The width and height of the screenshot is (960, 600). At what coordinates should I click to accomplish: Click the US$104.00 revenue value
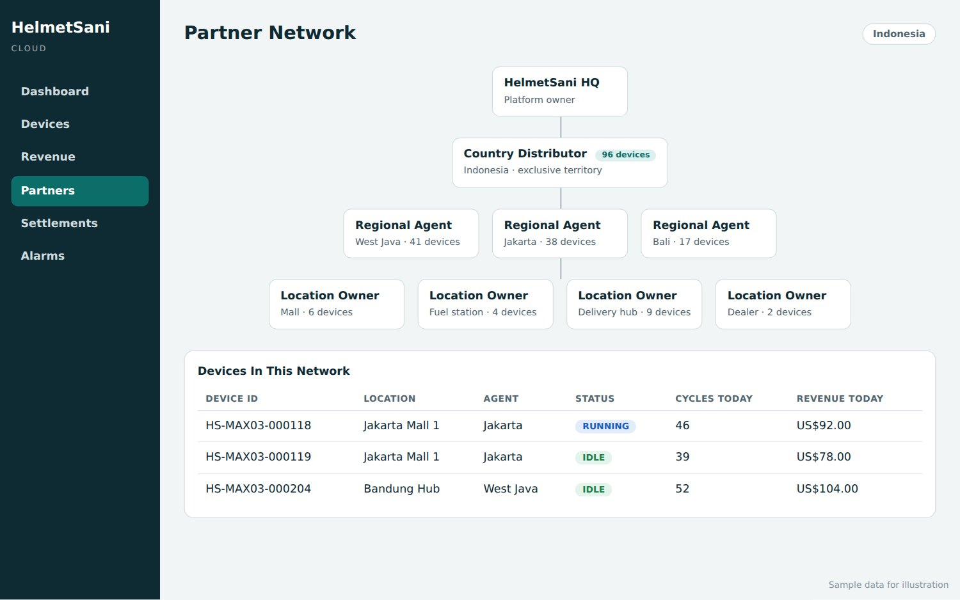827,489
